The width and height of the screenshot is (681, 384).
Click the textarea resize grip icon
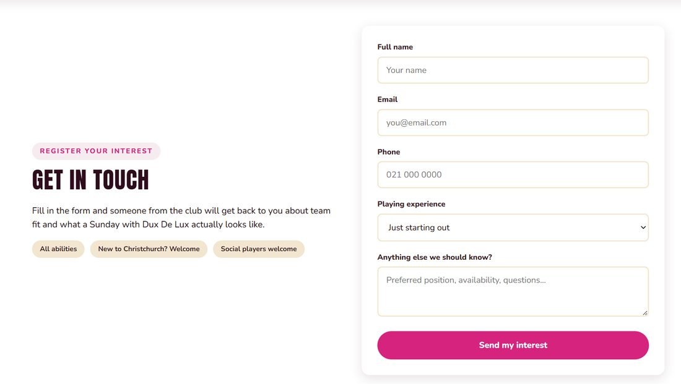(644, 312)
